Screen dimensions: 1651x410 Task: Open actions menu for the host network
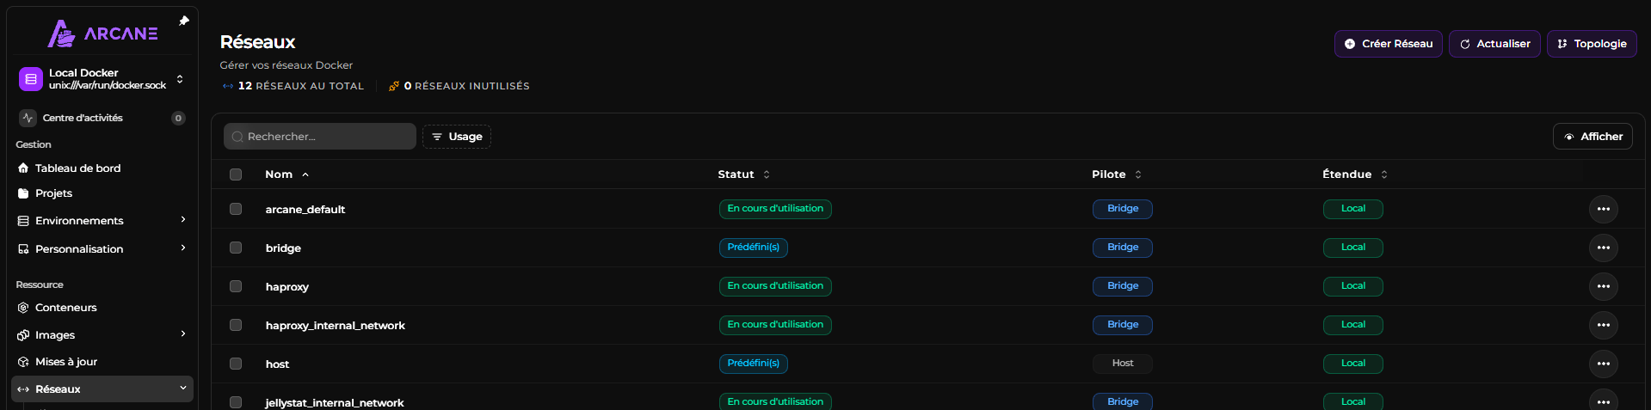tap(1603, 364)
